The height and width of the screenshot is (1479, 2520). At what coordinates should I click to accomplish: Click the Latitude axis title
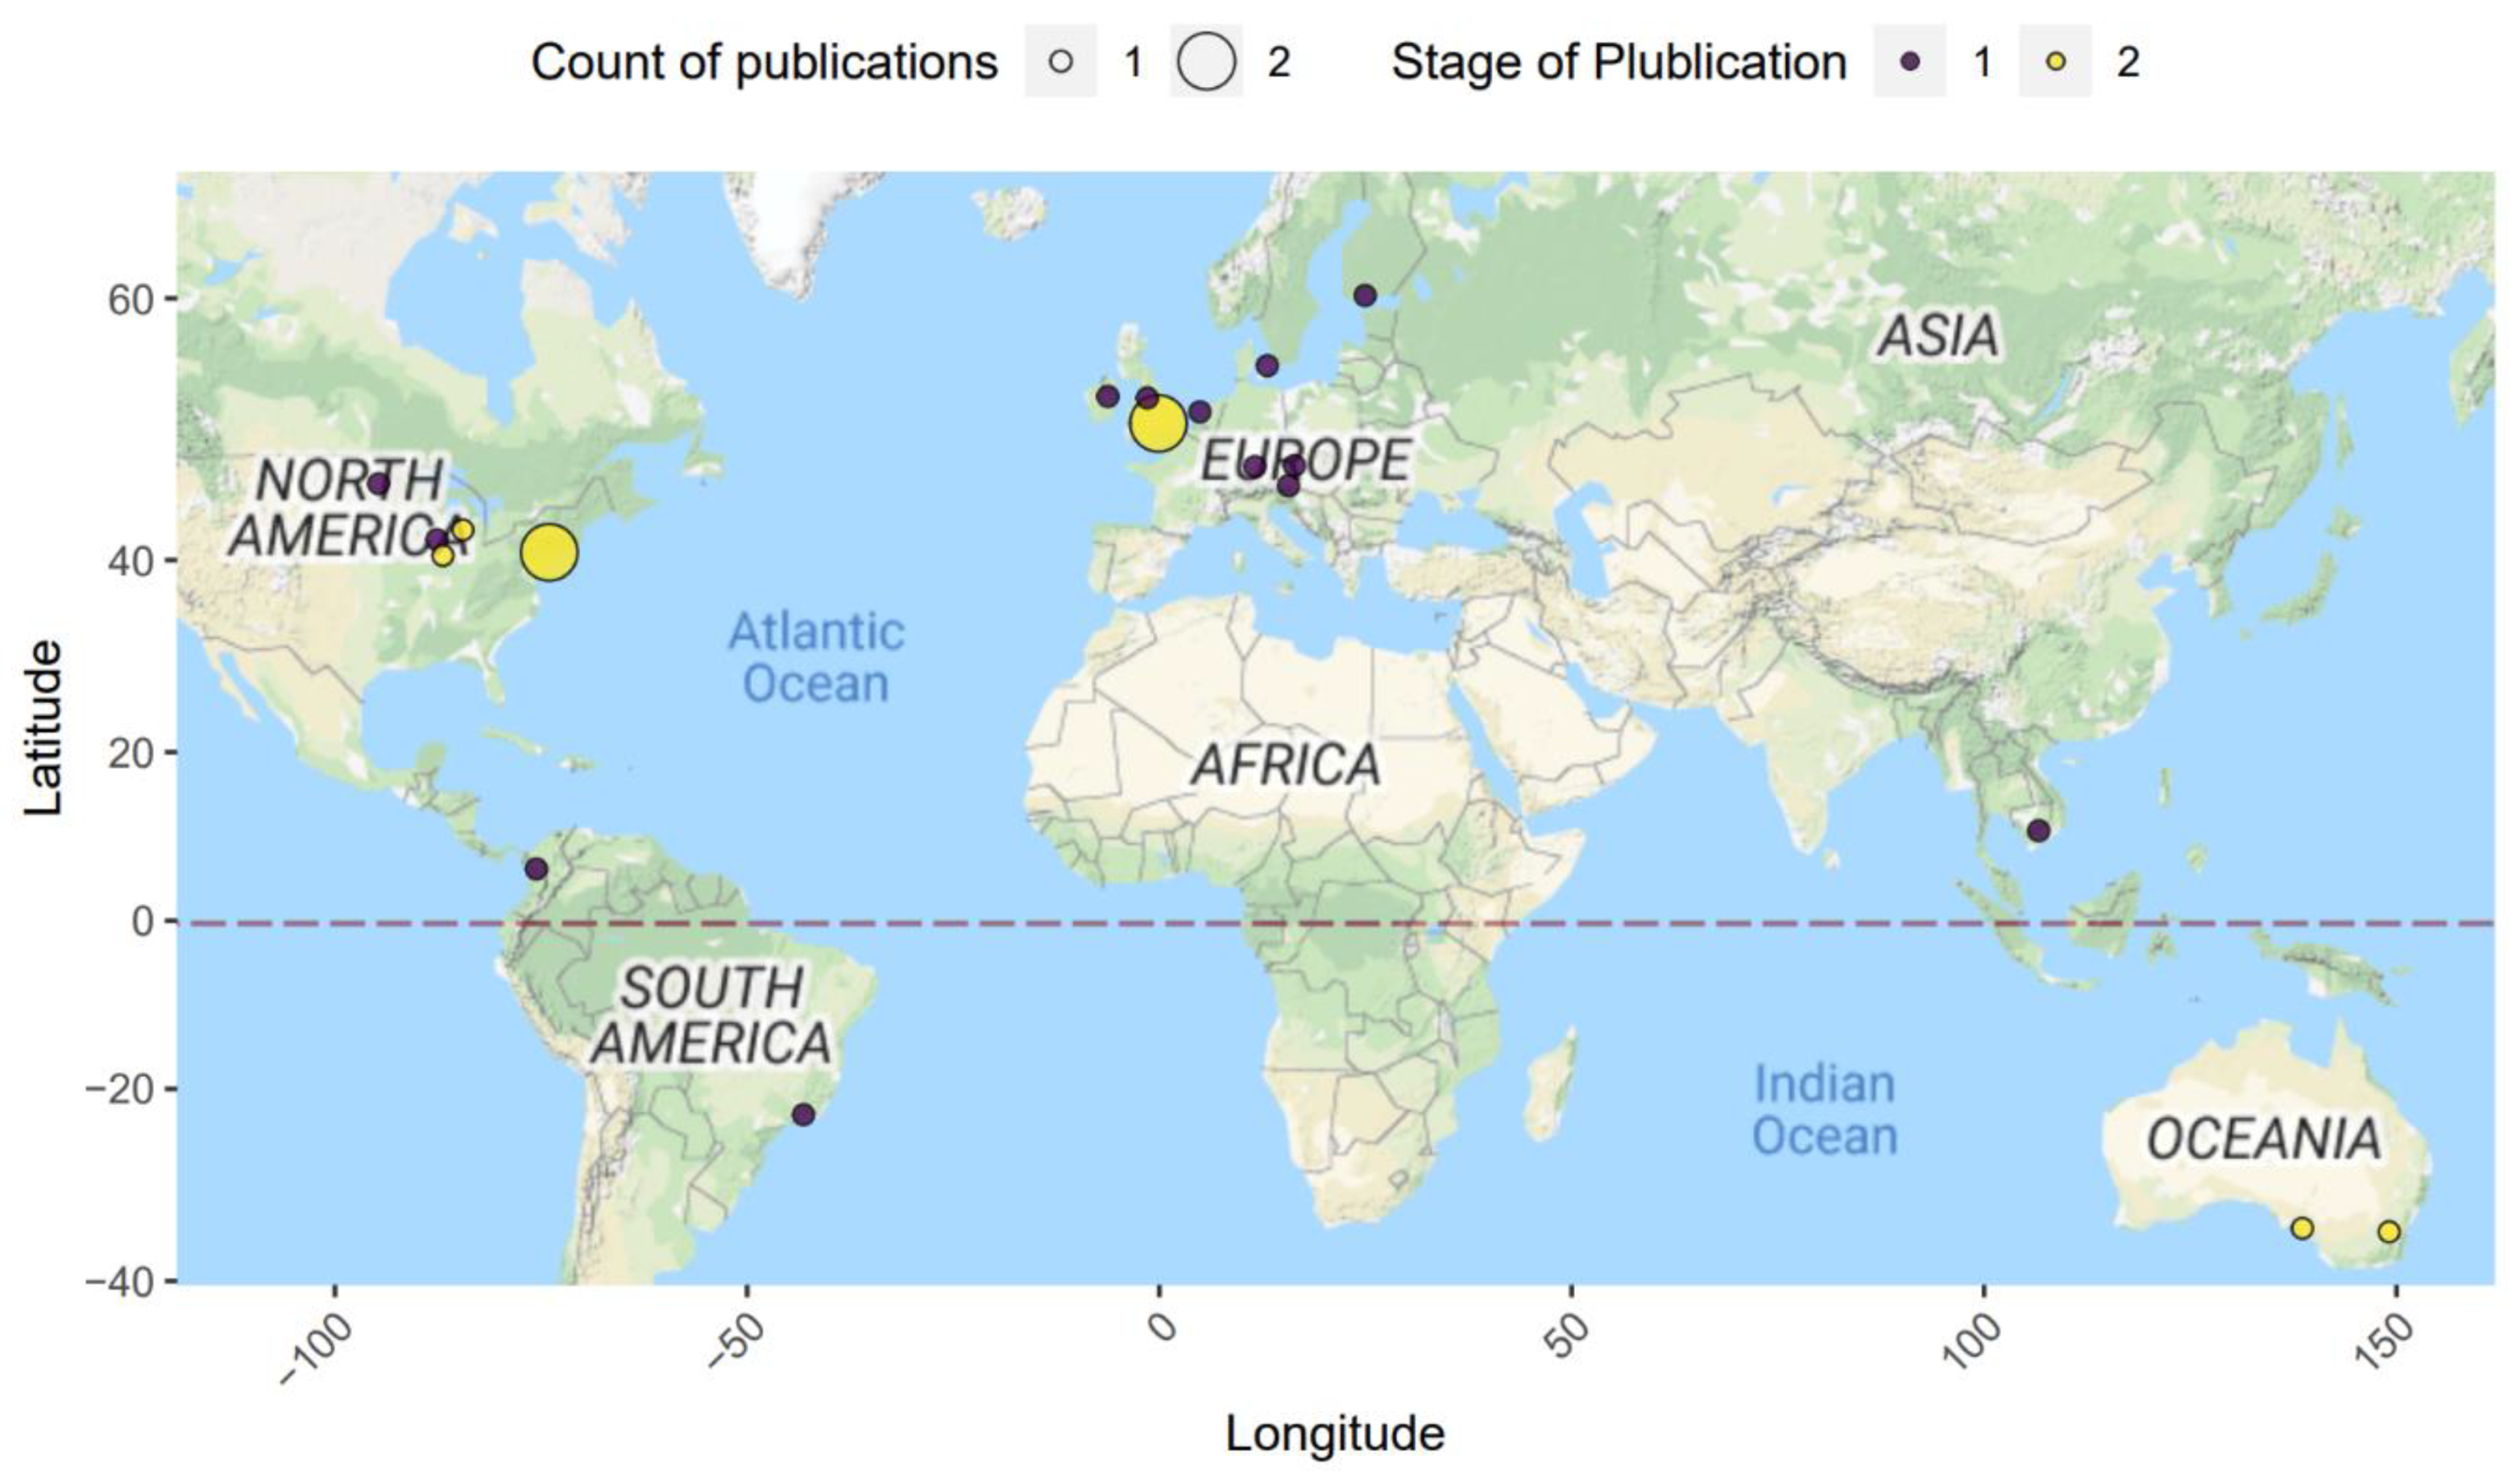pos(44,728)
